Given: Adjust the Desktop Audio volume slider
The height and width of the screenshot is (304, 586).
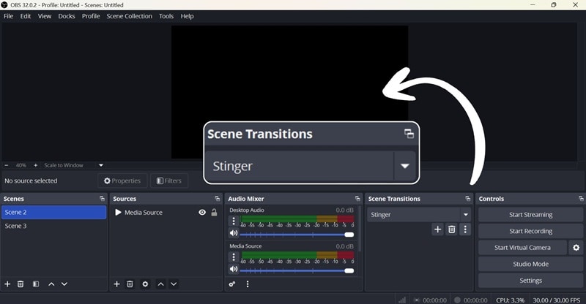Looking at the screenshot, I should 297,235.
